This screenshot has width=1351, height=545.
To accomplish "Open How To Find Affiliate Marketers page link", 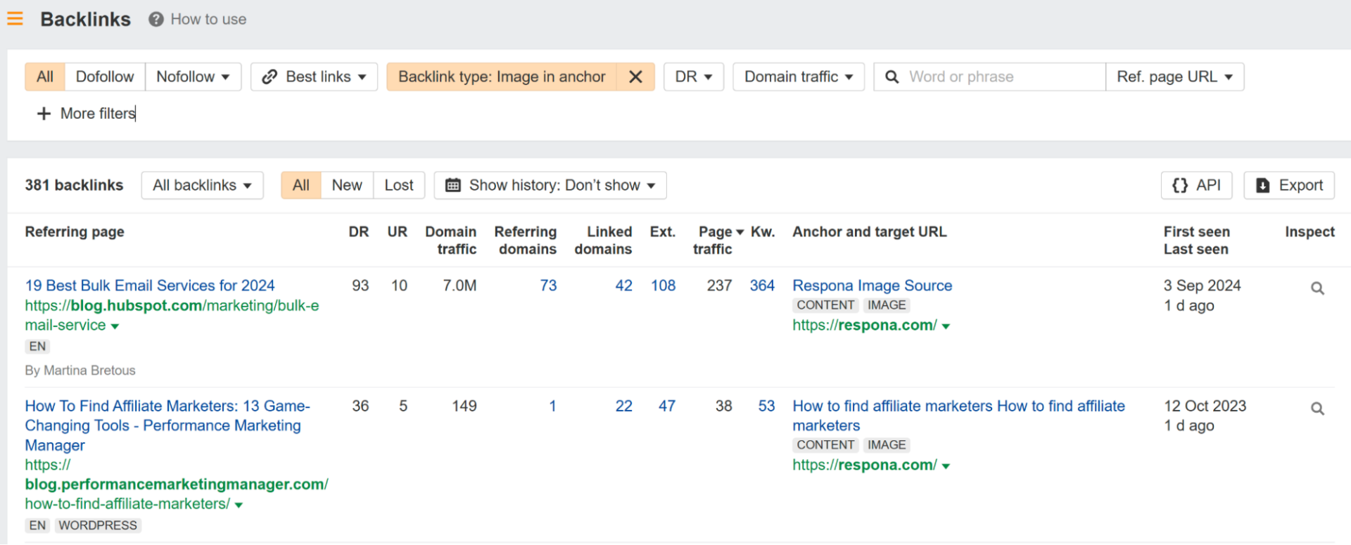I will (x=167, y=425).
